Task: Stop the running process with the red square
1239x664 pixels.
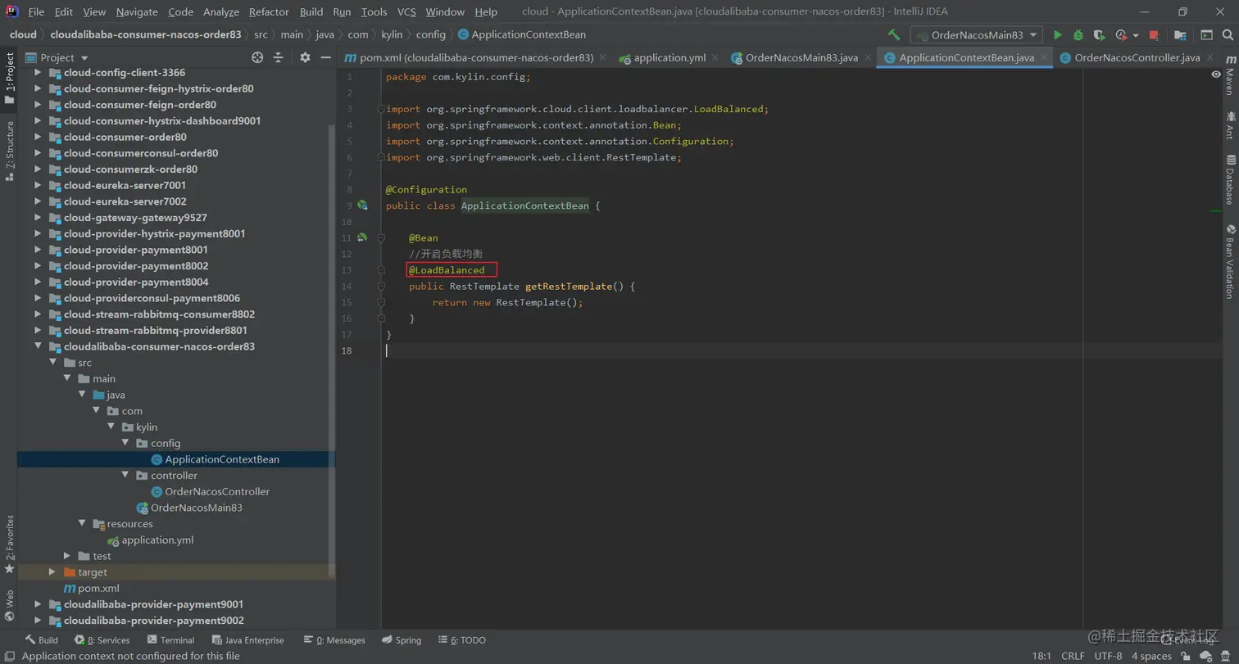Action: [1154, 35]
